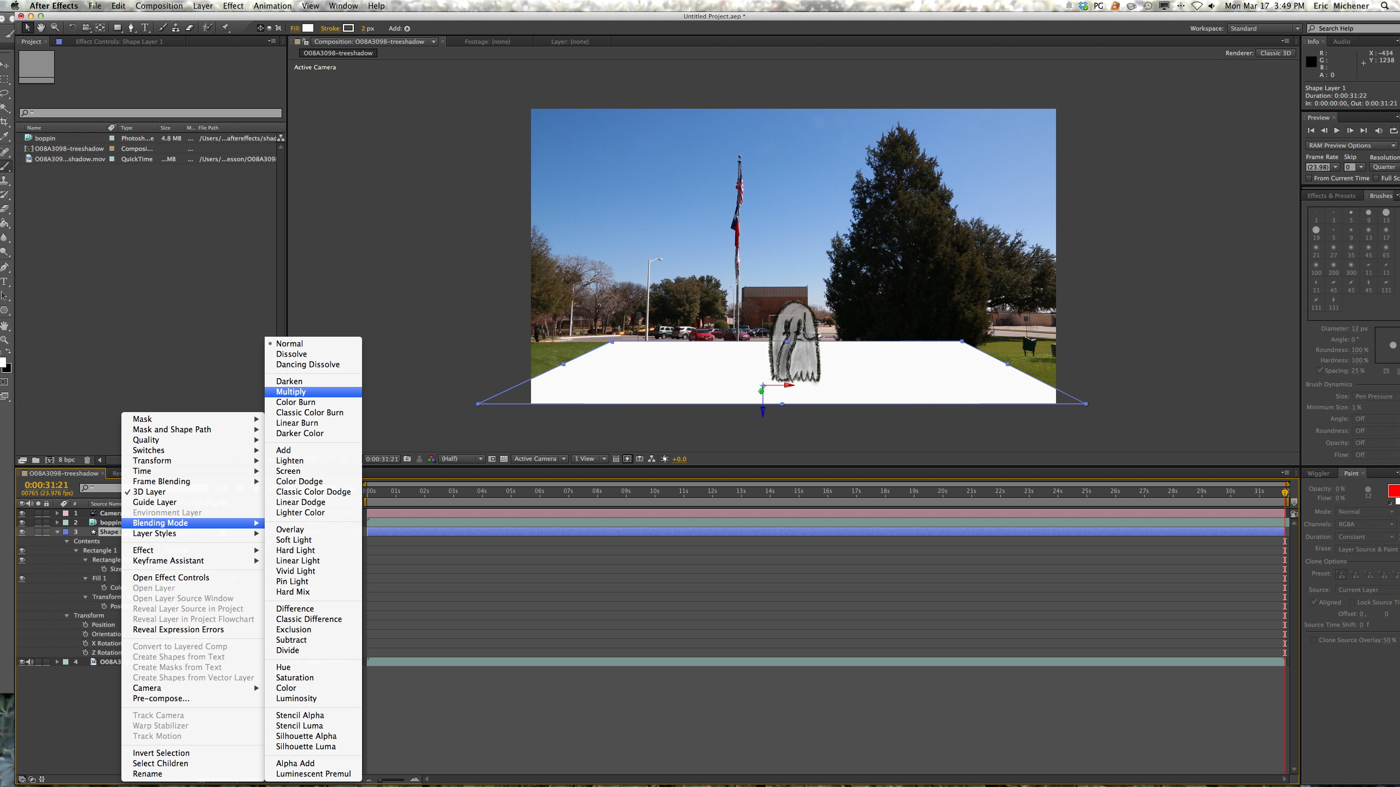Viewport: 1400px width, 787px height.
Task: Click the Classic 3D renderer button
Action: click(x=1276, y=53)
